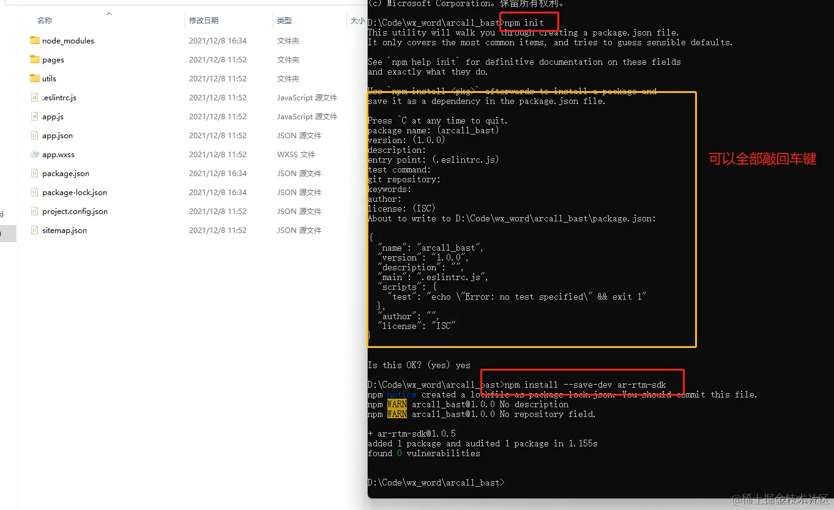Click 'npm install --save-dev ar-rtm-sdk' command text

point(586,385)
